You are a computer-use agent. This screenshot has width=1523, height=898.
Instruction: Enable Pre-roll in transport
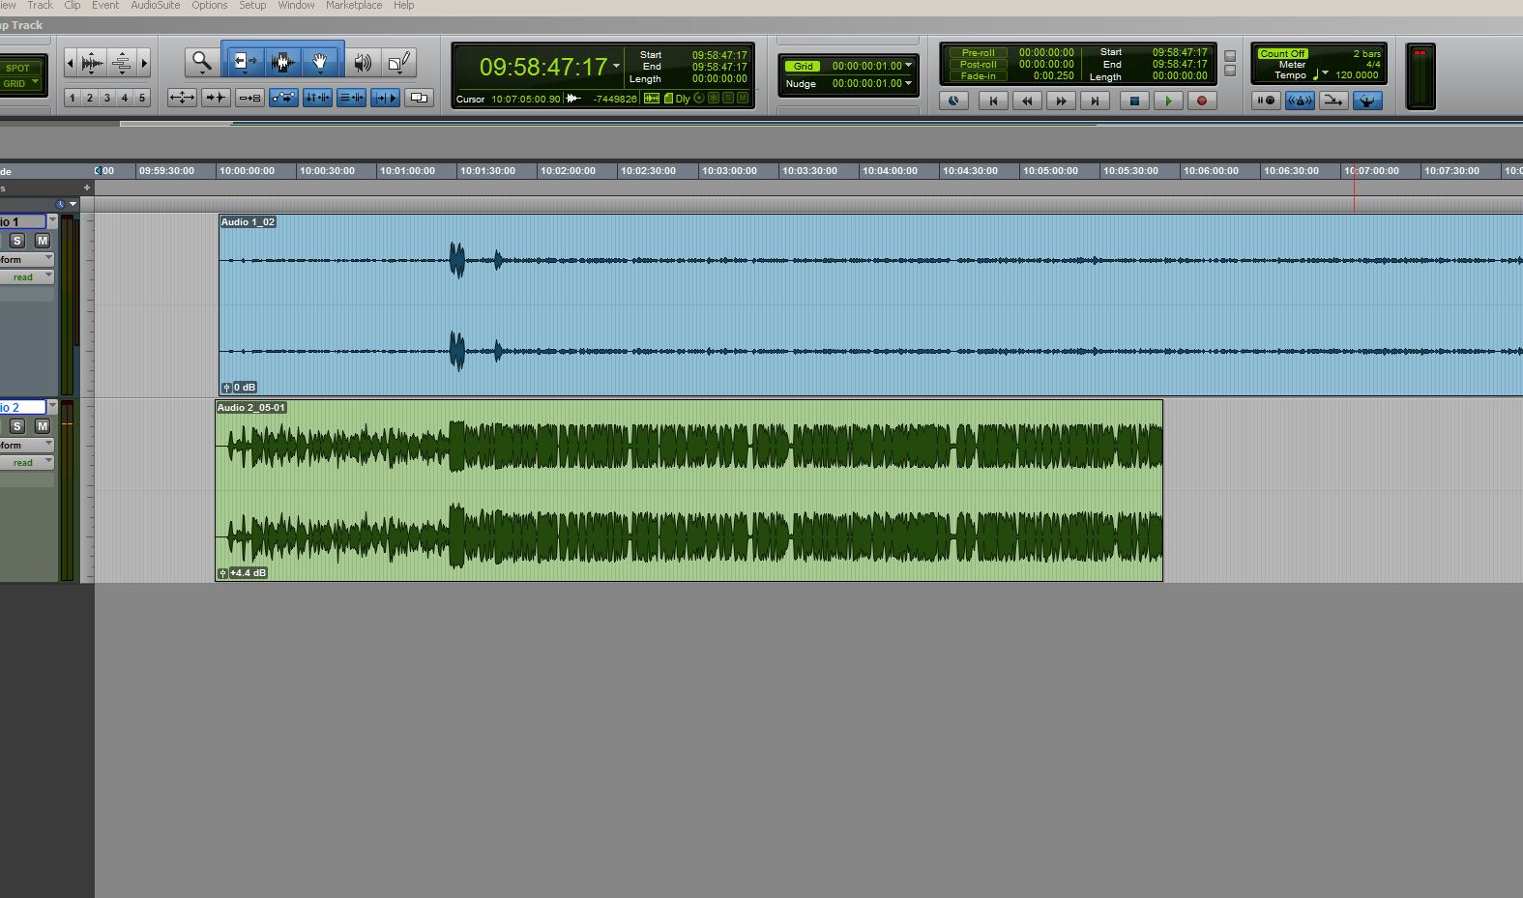(978, 53)
